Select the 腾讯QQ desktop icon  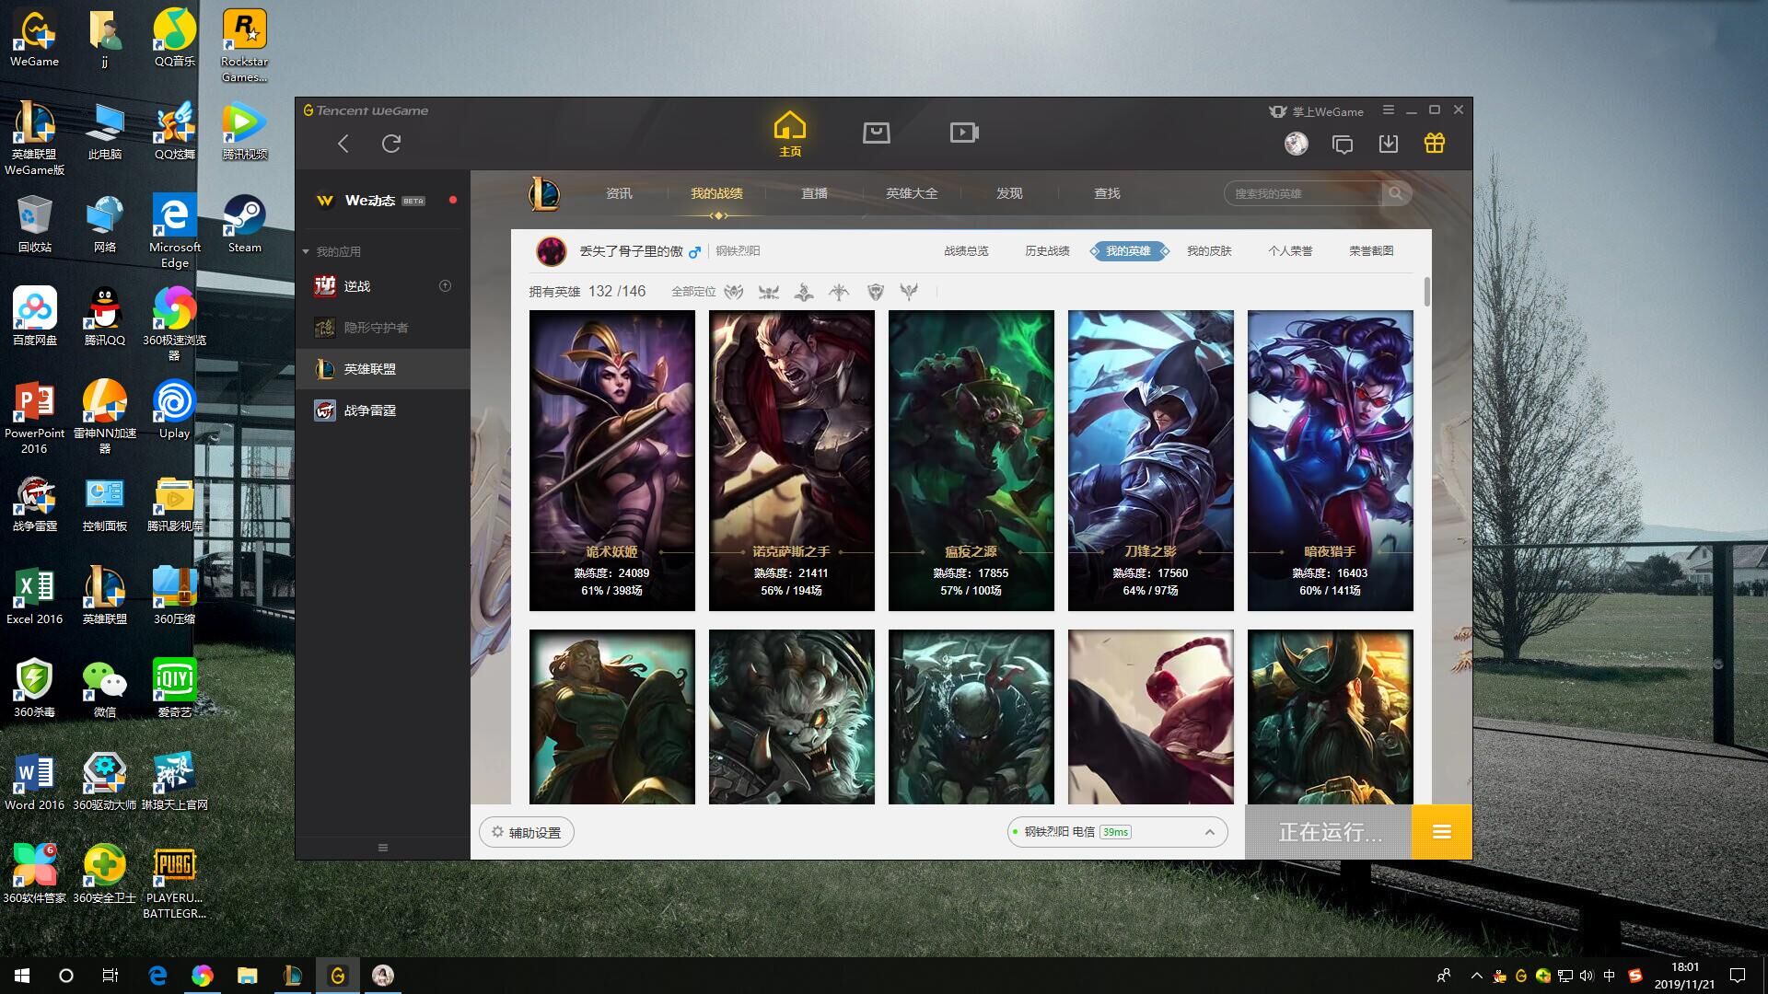pyautogui.click(x=105, y=317)
